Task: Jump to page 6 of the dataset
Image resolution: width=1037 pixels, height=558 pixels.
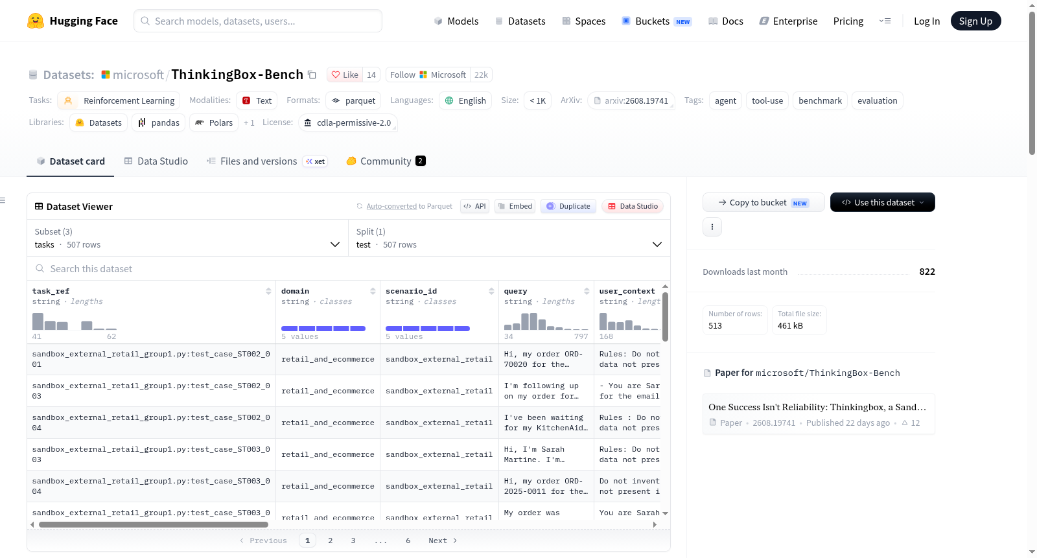Action: pyautogui.click(x=408, y=541)
